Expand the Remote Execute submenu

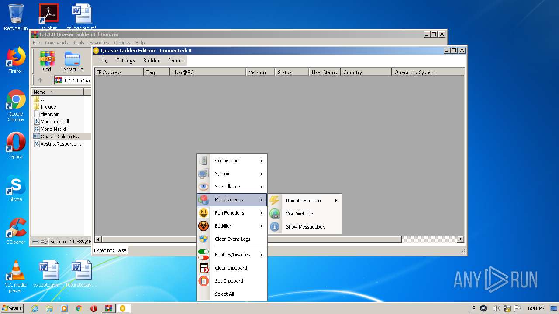click(x=305, y=201)
